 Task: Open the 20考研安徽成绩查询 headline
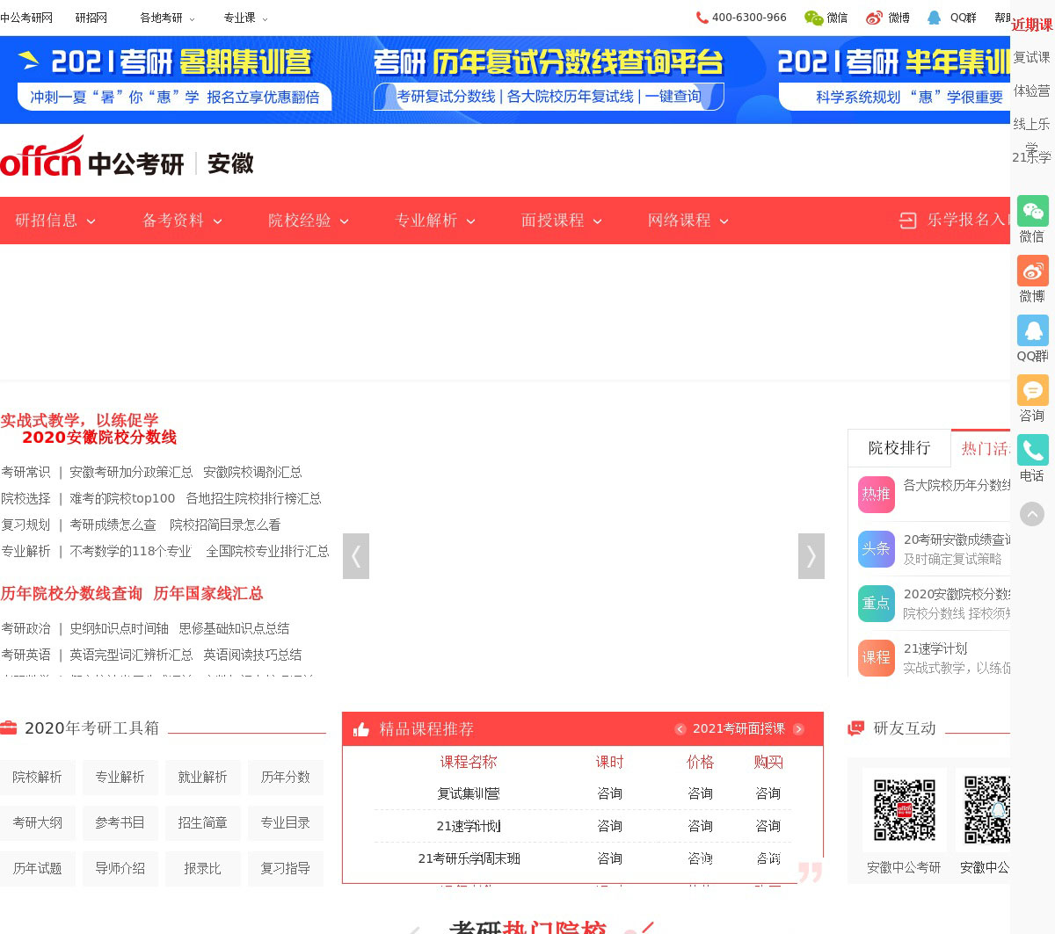[x=957, y=539]
